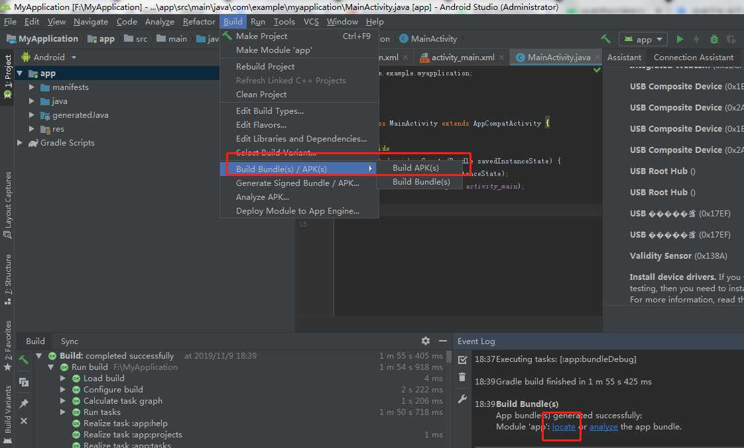Click the Build panel hammer rebuild icon

click(23, 359)
